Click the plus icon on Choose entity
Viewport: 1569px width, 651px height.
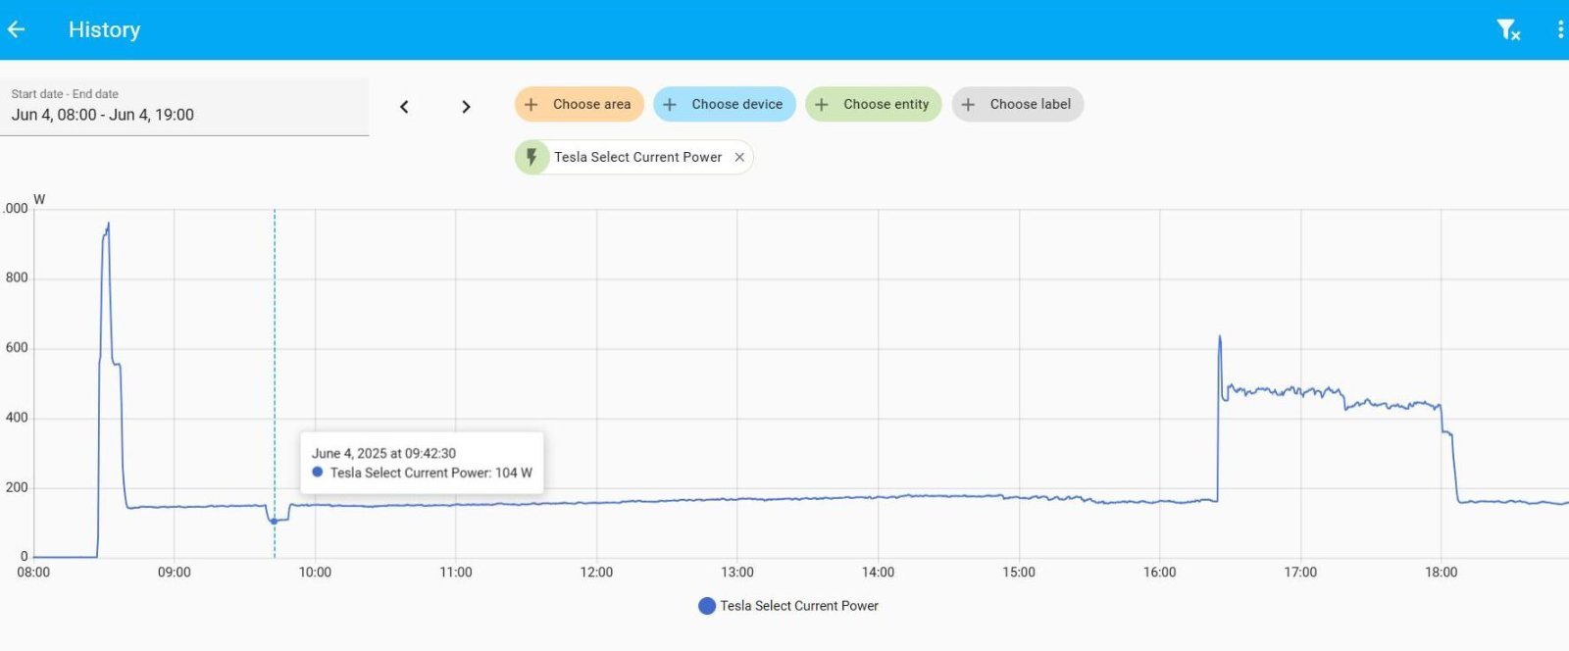822,104
